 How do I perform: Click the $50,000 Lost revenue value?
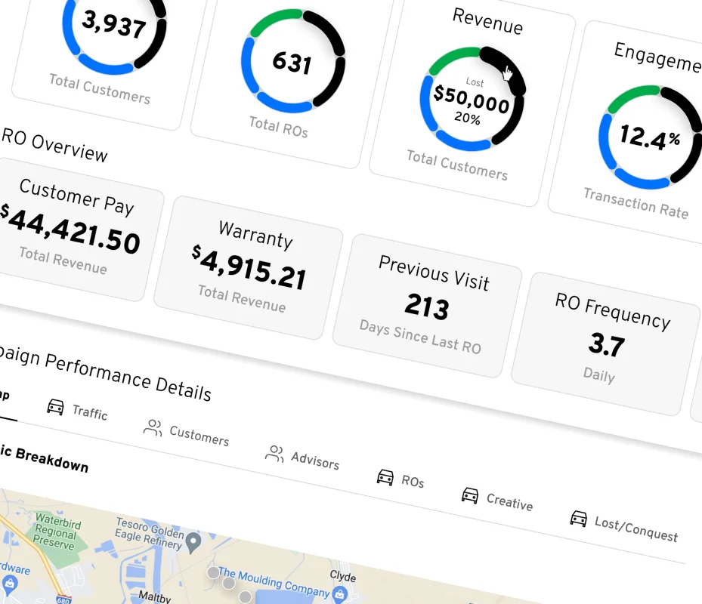(472, 98)
